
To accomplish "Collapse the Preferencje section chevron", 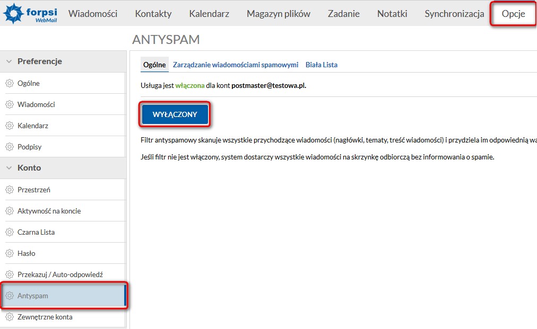I will tap(9, 61).
